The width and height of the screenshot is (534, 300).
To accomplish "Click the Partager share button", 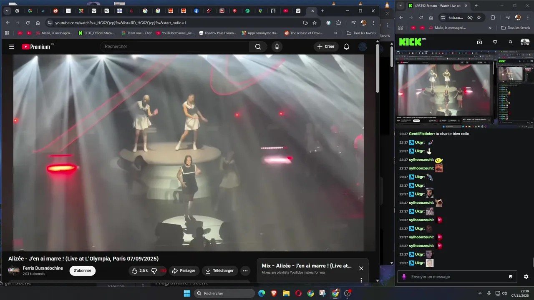I will click(x=184, y=271).
